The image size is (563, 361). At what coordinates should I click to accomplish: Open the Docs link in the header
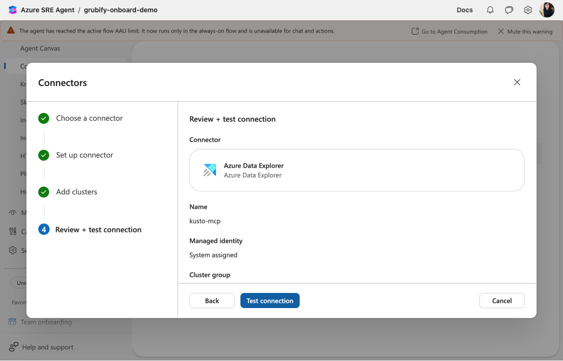point(465,10)
